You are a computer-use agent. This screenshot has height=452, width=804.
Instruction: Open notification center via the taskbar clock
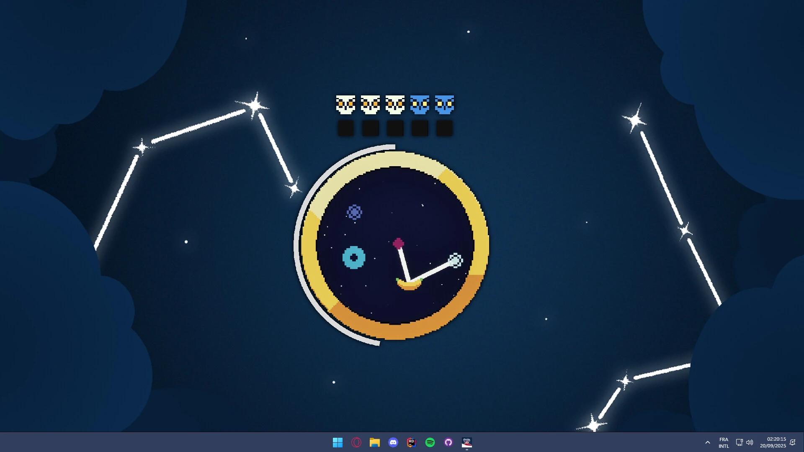[x=773, y=442]
